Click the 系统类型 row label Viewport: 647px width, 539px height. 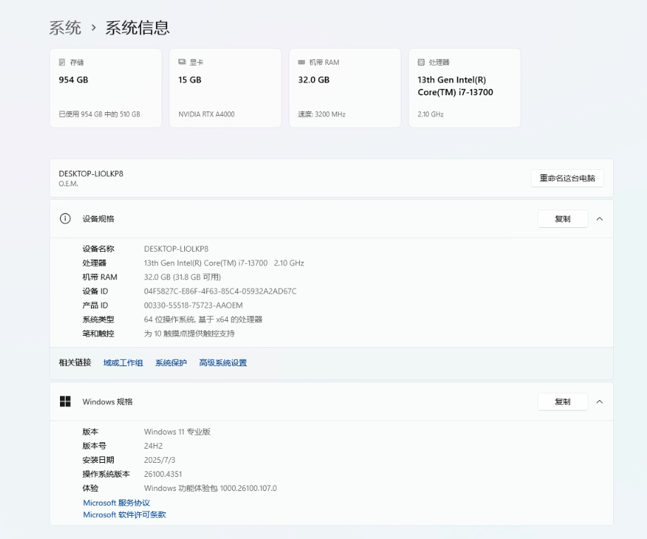tap(98, 320)
